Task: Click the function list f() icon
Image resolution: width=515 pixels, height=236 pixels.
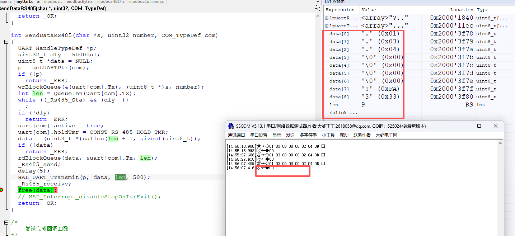Action: 318,8
